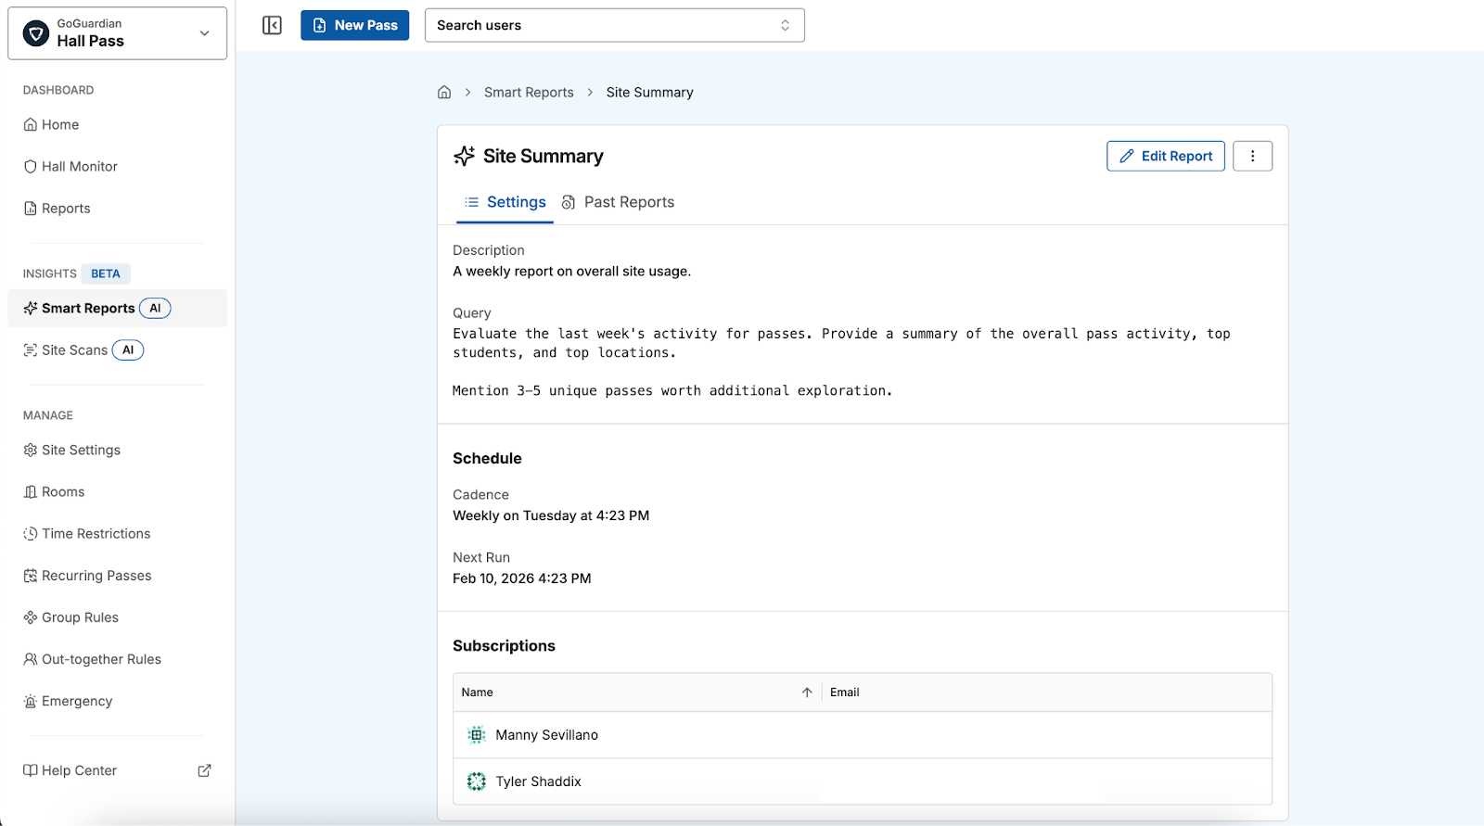1484x826 pixels.
Task: Click 'Weekly on Tuesday at 4:23 PM' text
Action: (551, 515)
